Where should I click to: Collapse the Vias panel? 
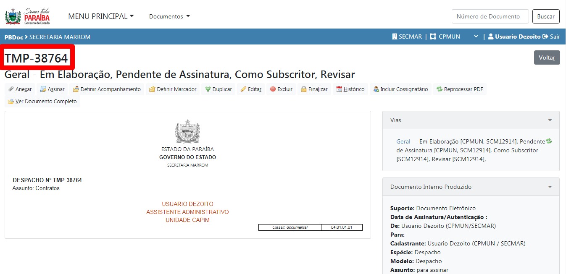click(550, 120)
